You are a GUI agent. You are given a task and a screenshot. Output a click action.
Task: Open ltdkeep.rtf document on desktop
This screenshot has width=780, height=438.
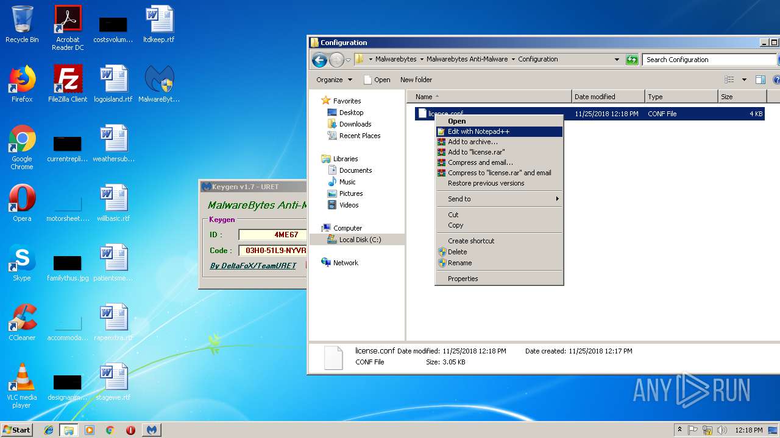pyautogui.click(x=159, y=24)
